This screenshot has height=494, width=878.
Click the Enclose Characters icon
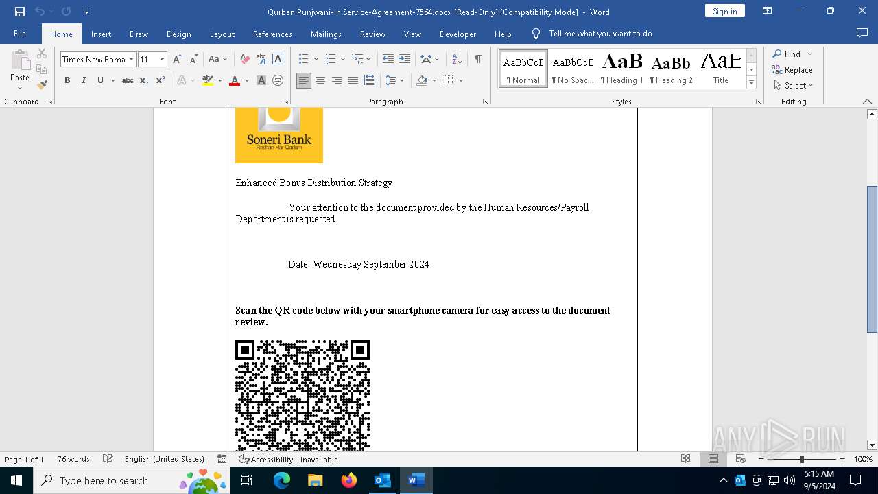[278, 80]
